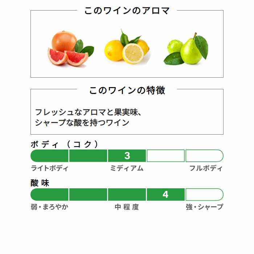This screenshot has height=254, width=254.
Task: Click the lemon aroma image
Action: click(x=127, y=47)
